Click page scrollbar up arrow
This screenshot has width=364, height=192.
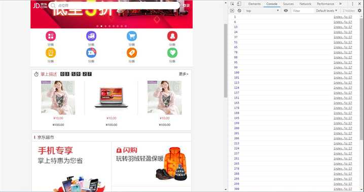[226, 3]
